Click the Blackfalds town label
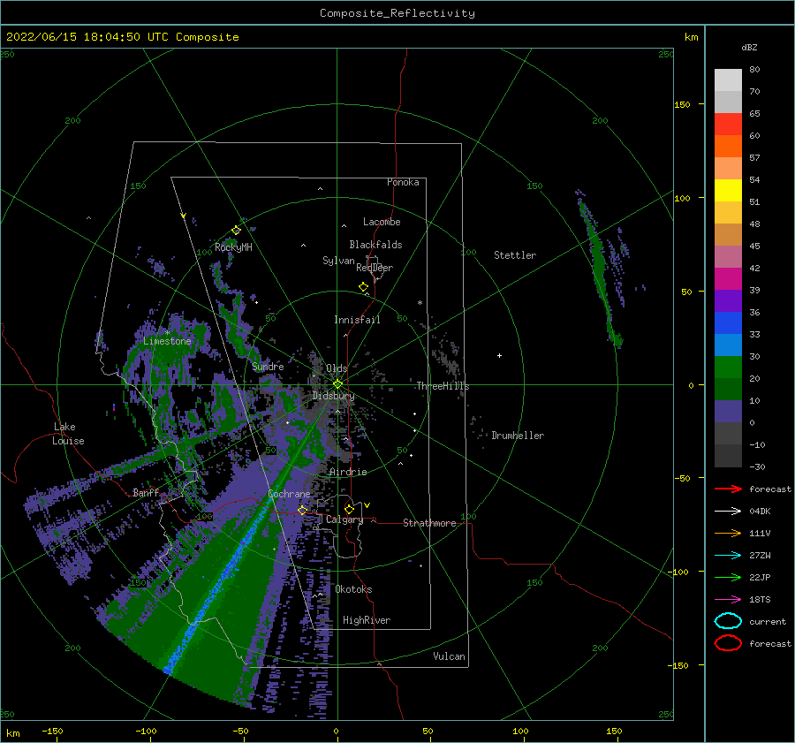 coord(375,245)
